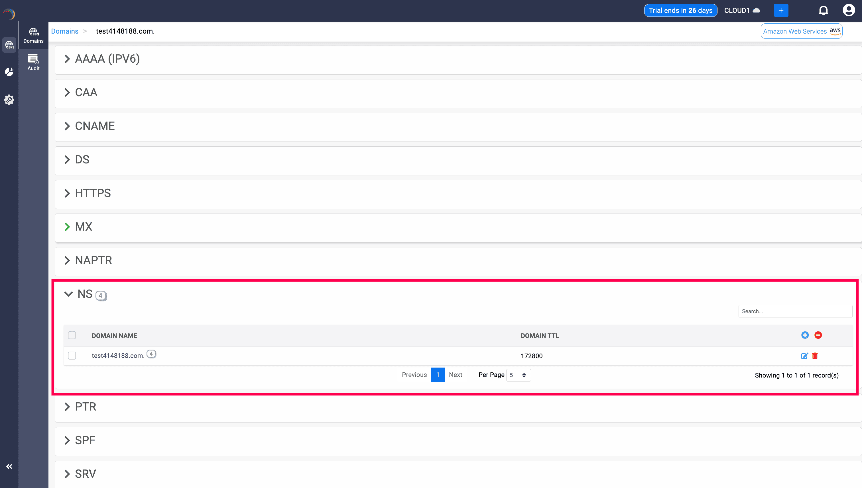
Task: Click the red remove-selected records icon
Action: coord(818,335)
